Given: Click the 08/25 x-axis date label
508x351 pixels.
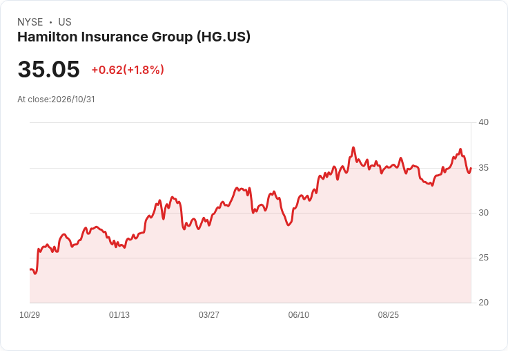Looking at the screenshot, I should (389, 315).
